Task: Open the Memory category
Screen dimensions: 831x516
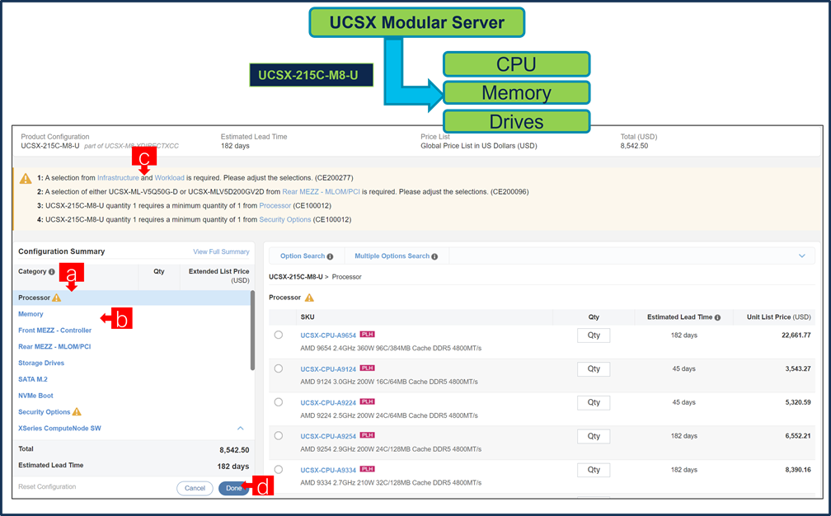Action: [x=31, y=314]
